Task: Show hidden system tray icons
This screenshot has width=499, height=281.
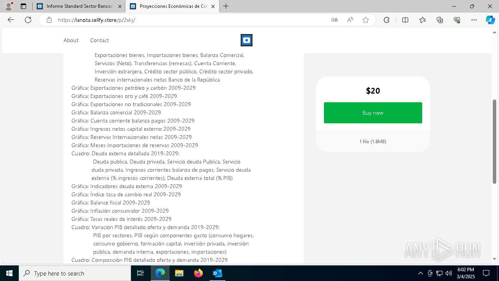Action: pos(420,273)
